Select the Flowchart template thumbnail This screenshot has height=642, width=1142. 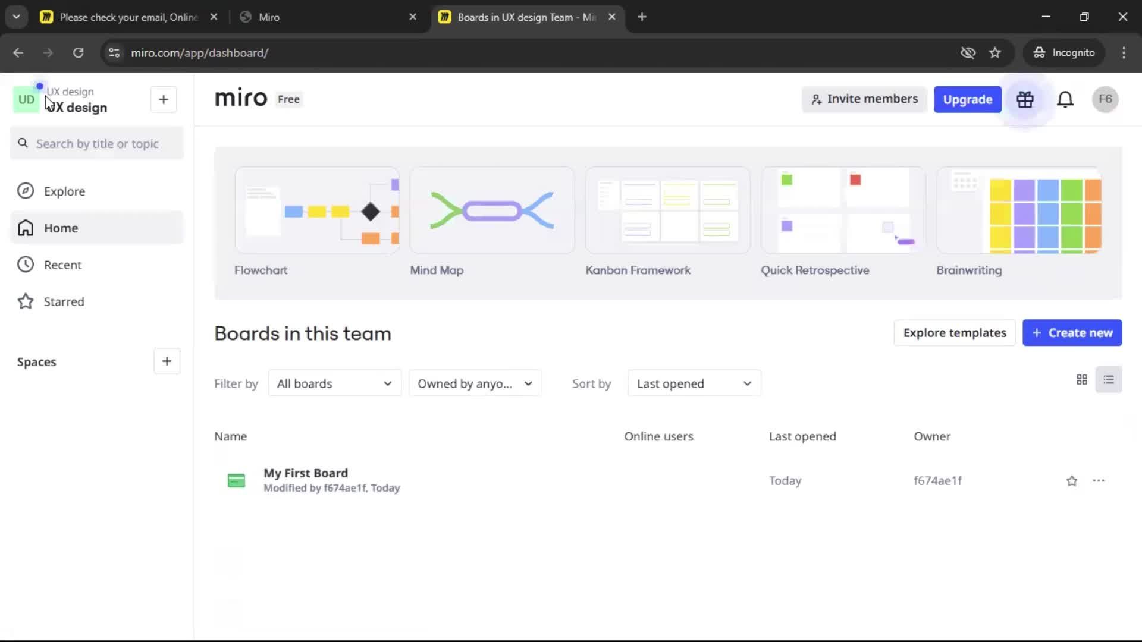click(317, 210)
